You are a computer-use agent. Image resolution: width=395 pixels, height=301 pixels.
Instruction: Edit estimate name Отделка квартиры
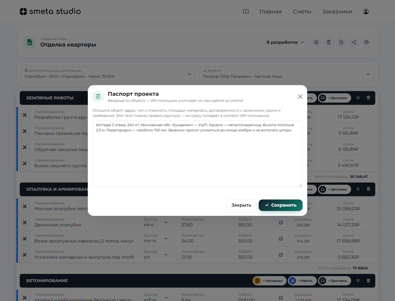tap(68, 45)
